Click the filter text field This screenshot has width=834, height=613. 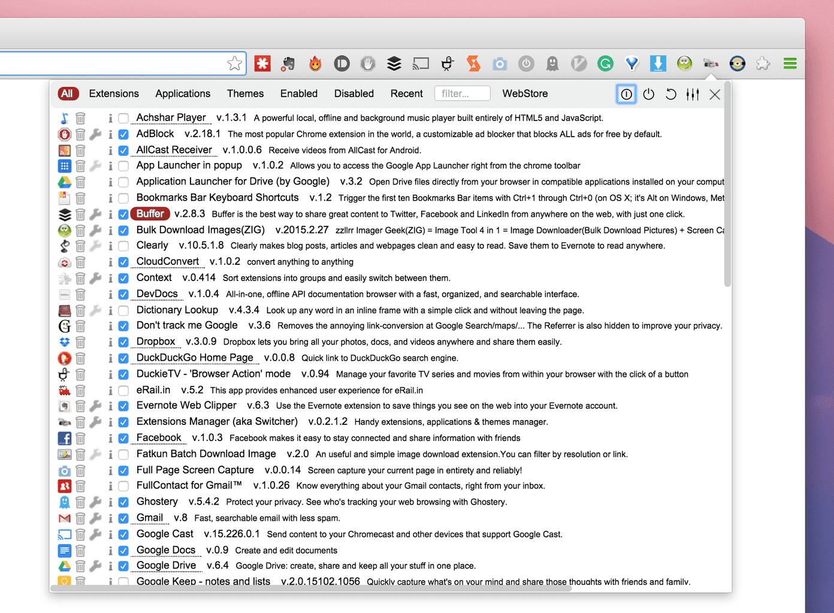(x=462, y=93)
